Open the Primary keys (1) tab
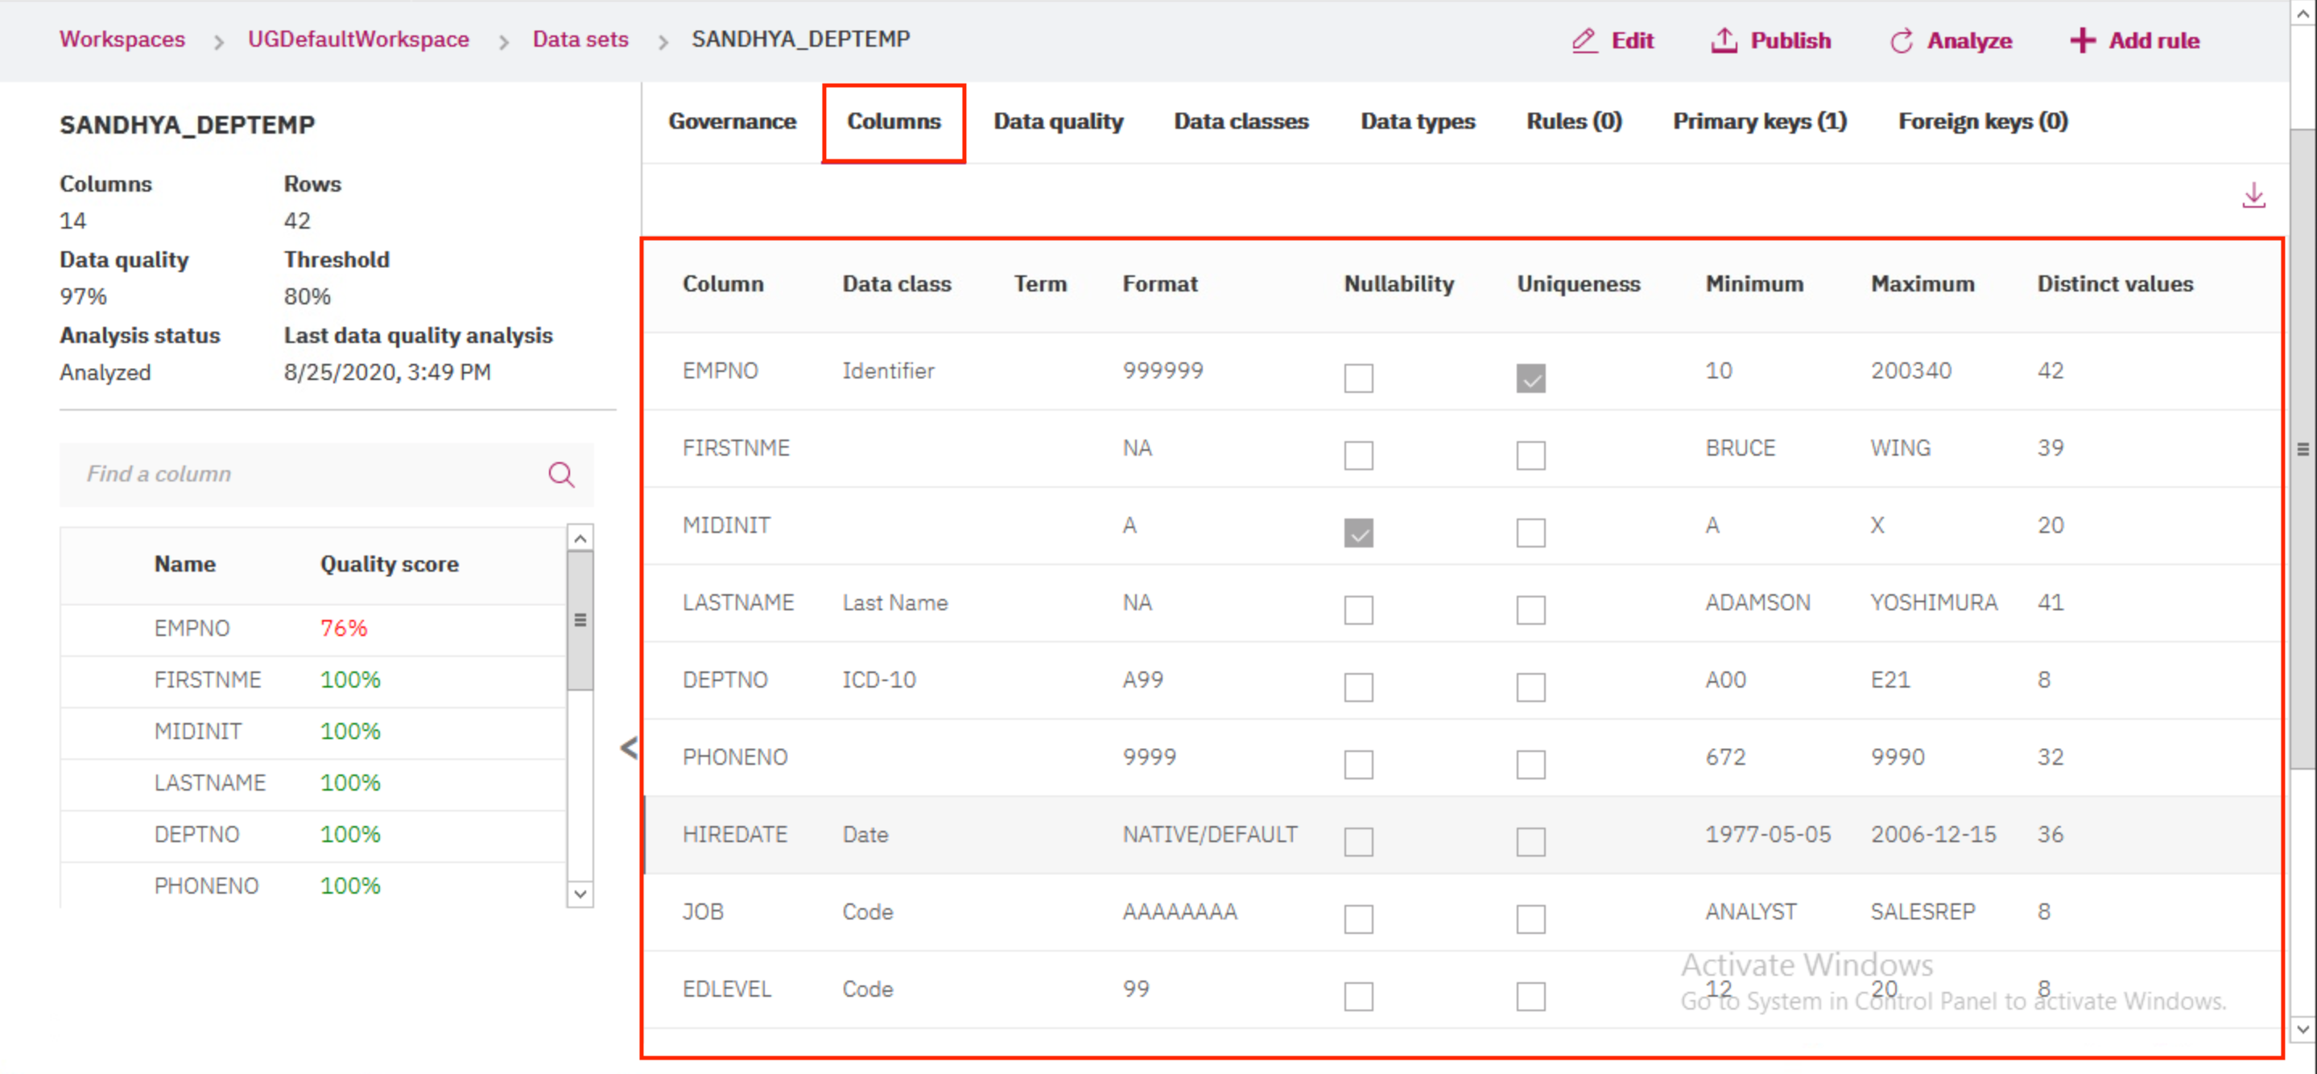The height and width of the screenshot is (1074, 2317). (1759, 122)
